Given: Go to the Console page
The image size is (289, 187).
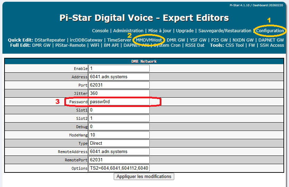Looking at the screenshot, I should (x=100, y=31).
